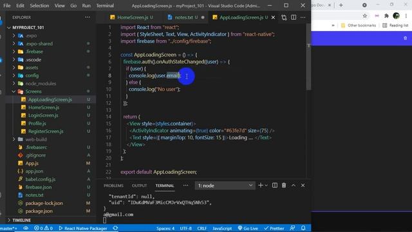Kill the terminal with trash icon
Screen dimensions: 412x232
click(x=284, y=186)
